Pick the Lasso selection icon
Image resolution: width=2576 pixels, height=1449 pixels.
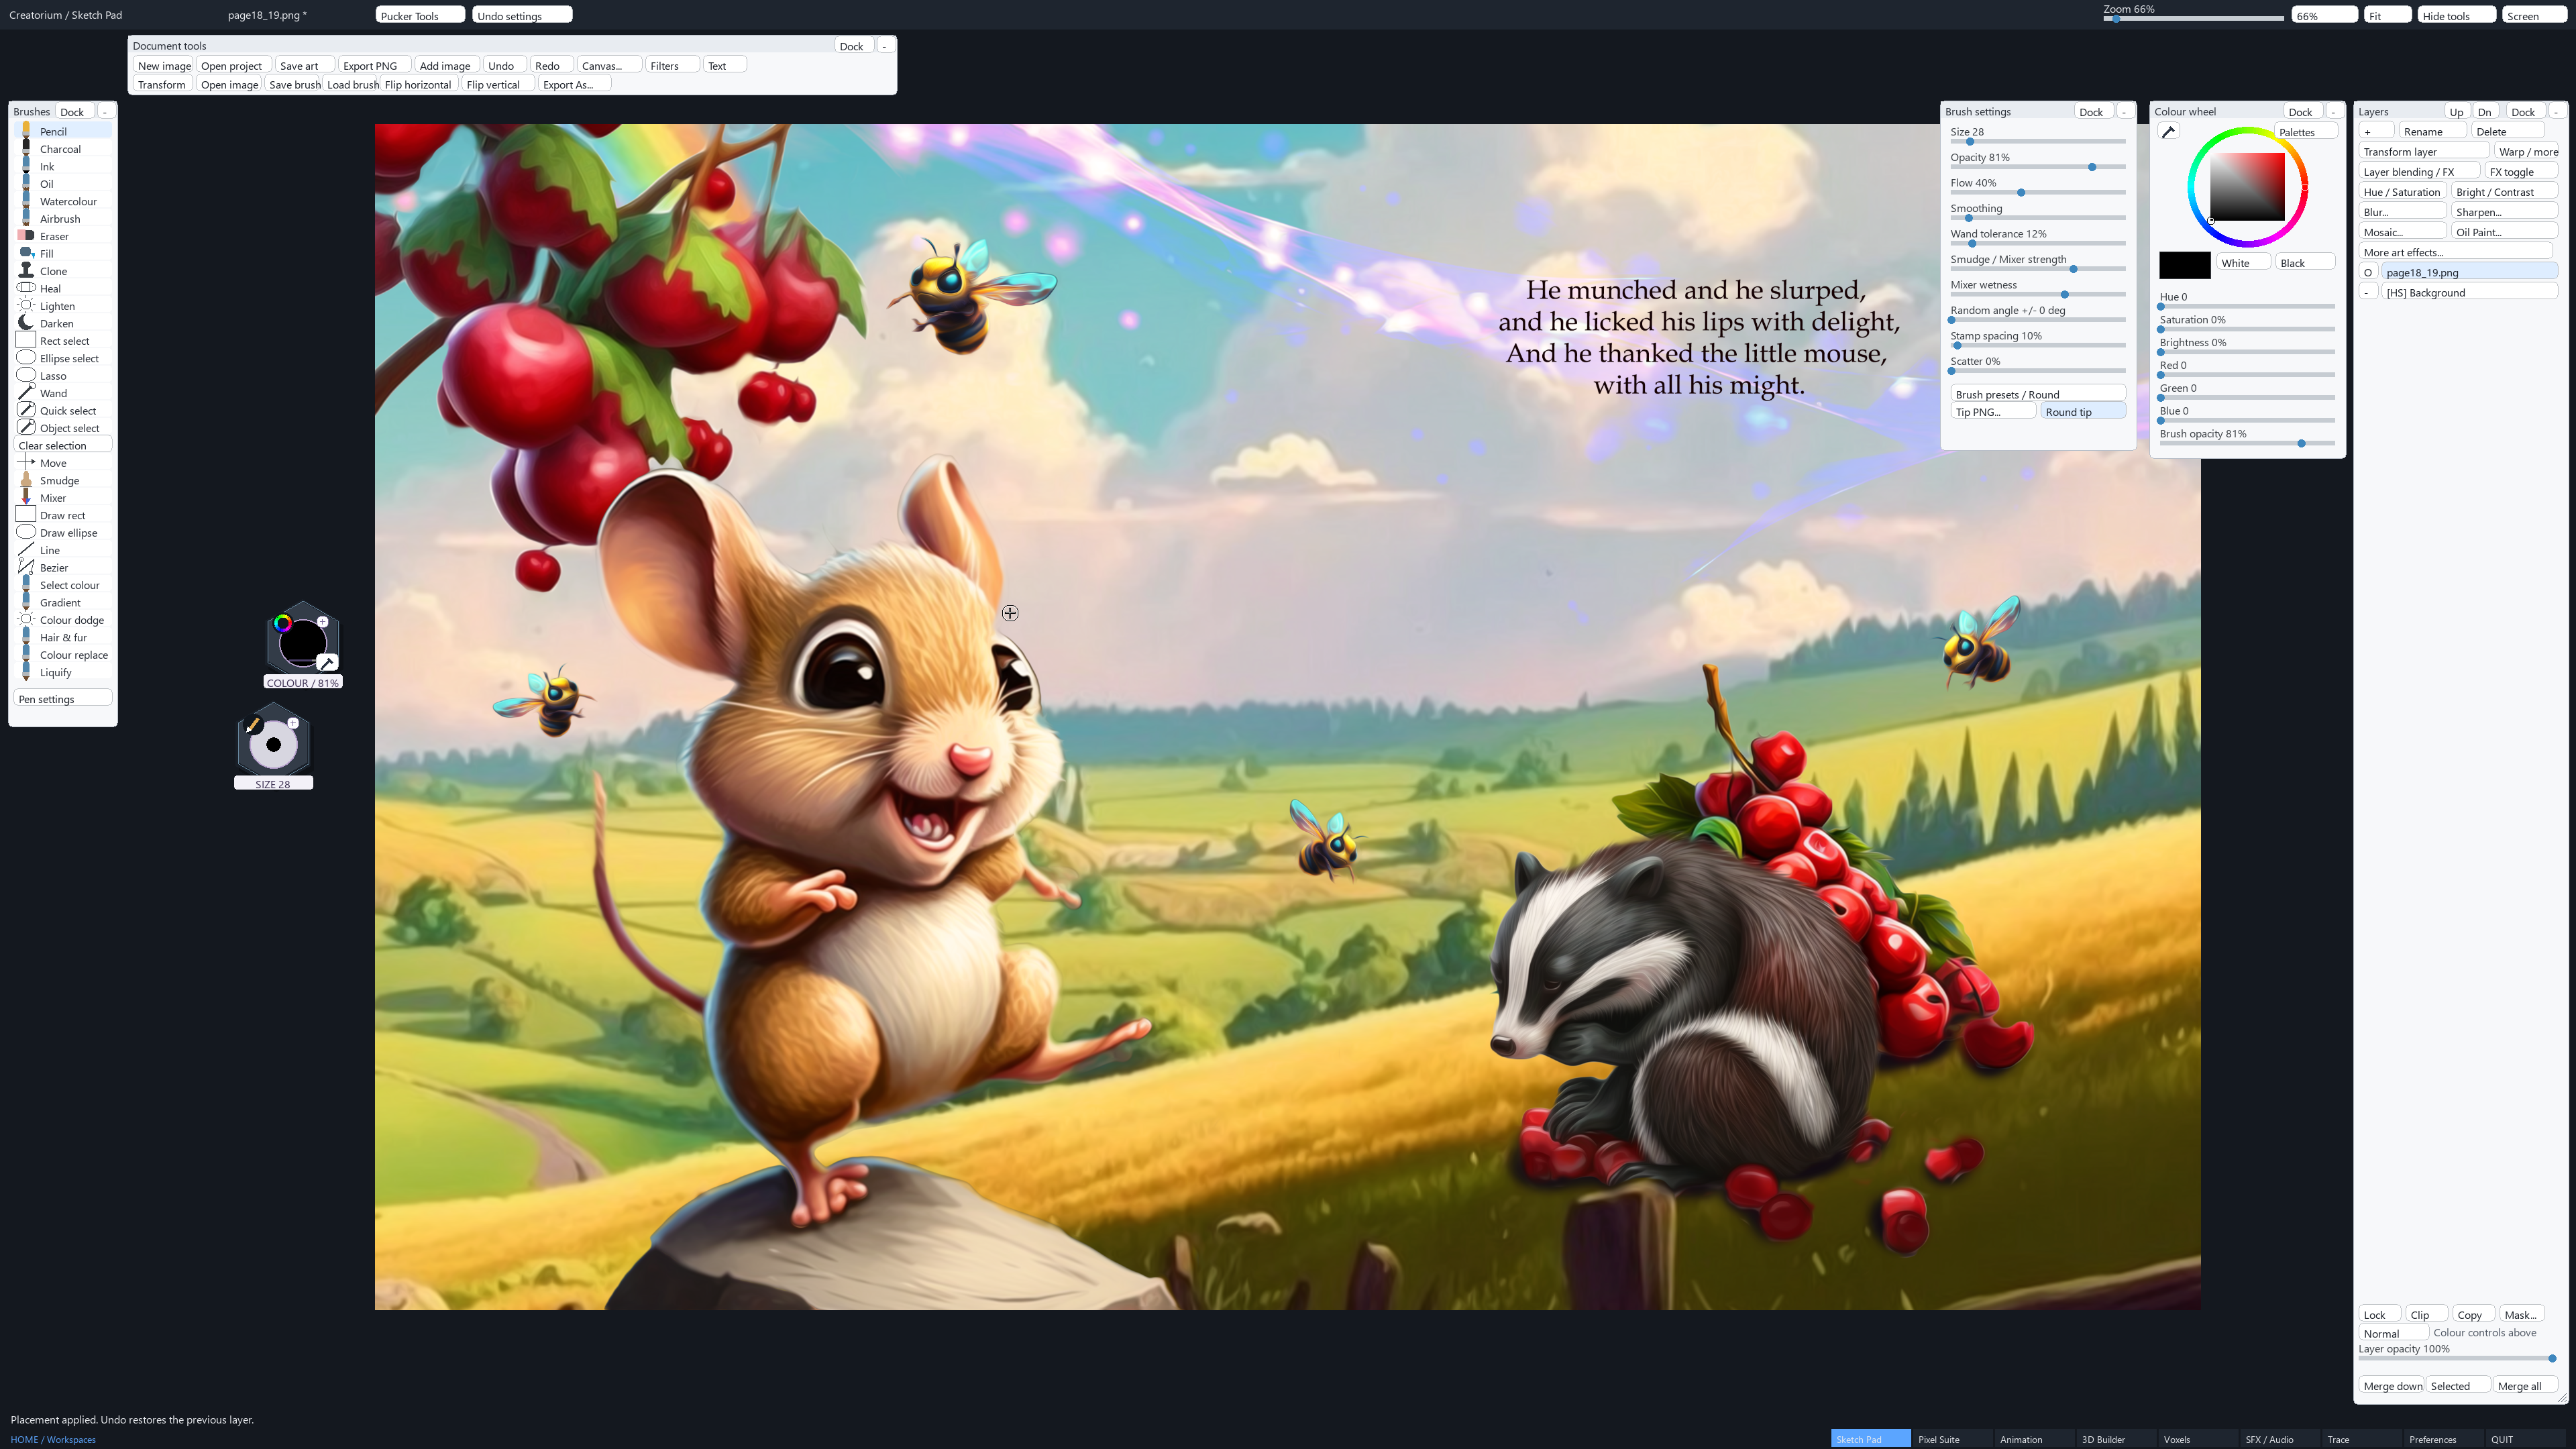click(x=26, y=375)
